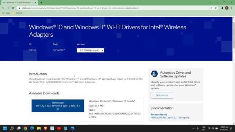Open a new browser tab
This screenshot has width=235, height=132.
41,3
